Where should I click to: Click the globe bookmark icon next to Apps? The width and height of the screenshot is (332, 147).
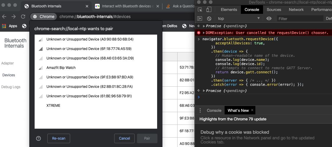(24, 26)
